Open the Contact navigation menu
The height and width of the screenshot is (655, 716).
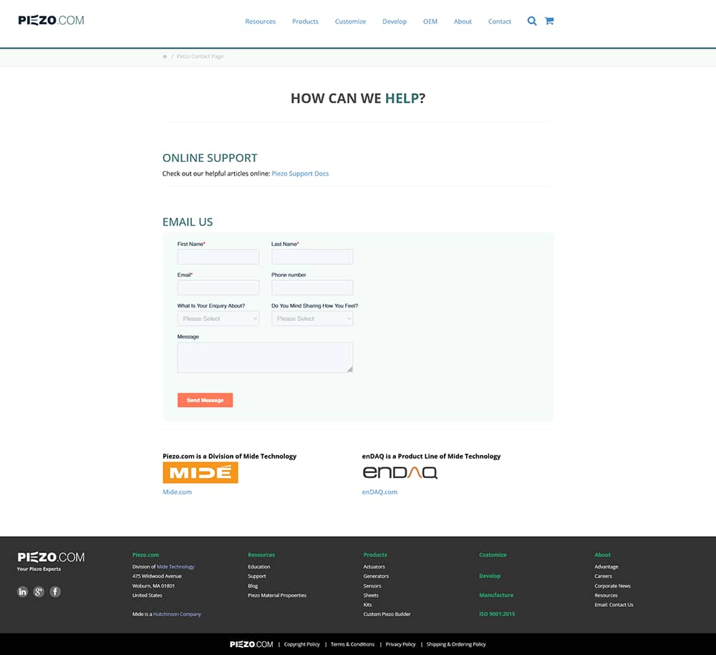click(x=500, y=21)
